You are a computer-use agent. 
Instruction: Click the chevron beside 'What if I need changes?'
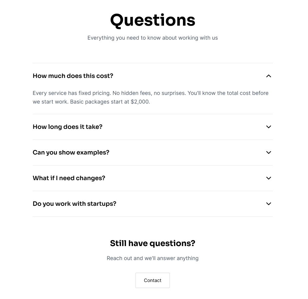[269, 178]
